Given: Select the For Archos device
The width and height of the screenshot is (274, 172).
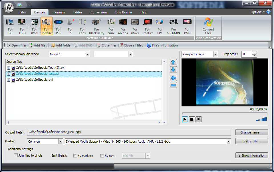Looking at the screenshot, I should coord(123,26).
